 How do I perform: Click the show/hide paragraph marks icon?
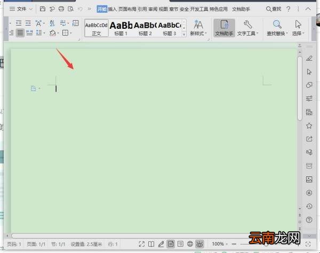click(x=63, y=23)
